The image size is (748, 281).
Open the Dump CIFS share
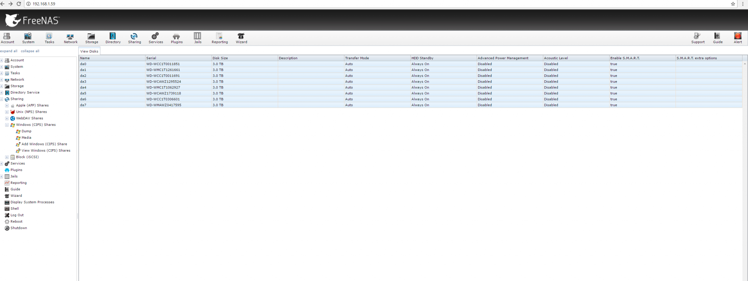click(x=26, y=131)
